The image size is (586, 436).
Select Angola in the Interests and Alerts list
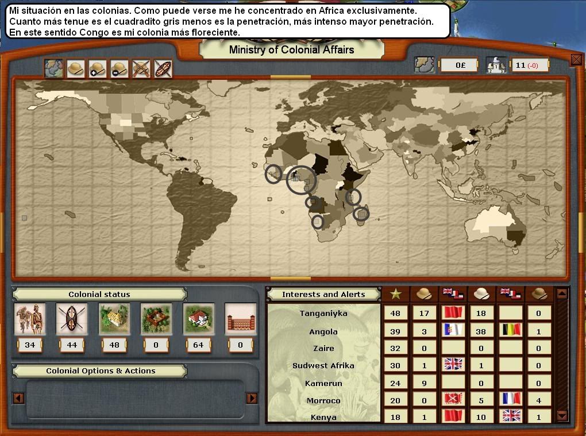click(323, 332)
